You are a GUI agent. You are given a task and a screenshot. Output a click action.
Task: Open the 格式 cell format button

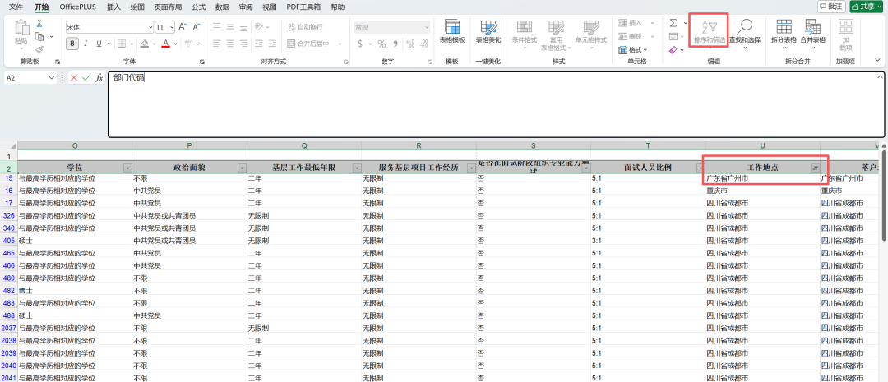[633, 50]
